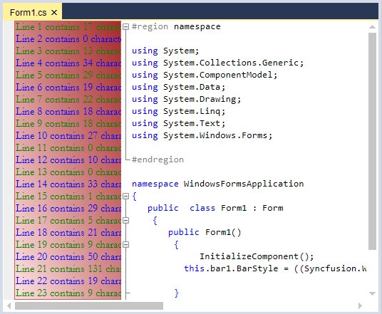Collapse the Form1() constructor body block

[x=125, y=244]
